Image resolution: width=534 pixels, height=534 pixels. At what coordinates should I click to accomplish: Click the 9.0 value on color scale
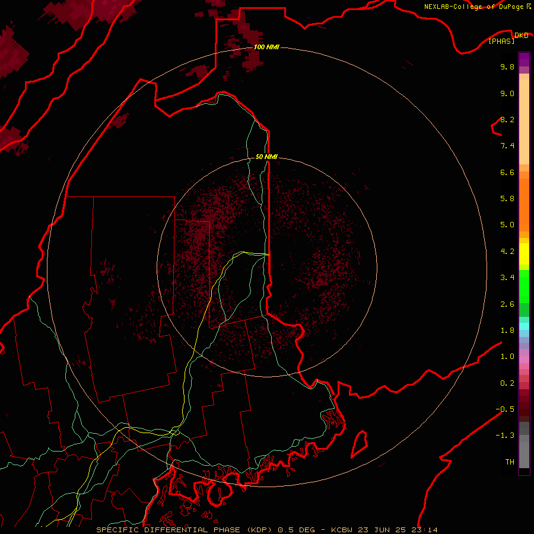507,93
